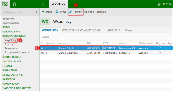The height and width of the screenshot is (92, 173).
Task: Click the Ra PRO logo icon
Action: 5,4
